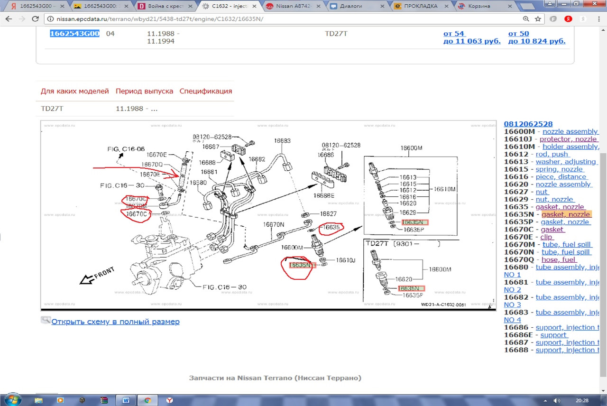Open highlighted 'gasket, nozzle' link for 16635N
The image size is (607, 406).
click(566, 214)
